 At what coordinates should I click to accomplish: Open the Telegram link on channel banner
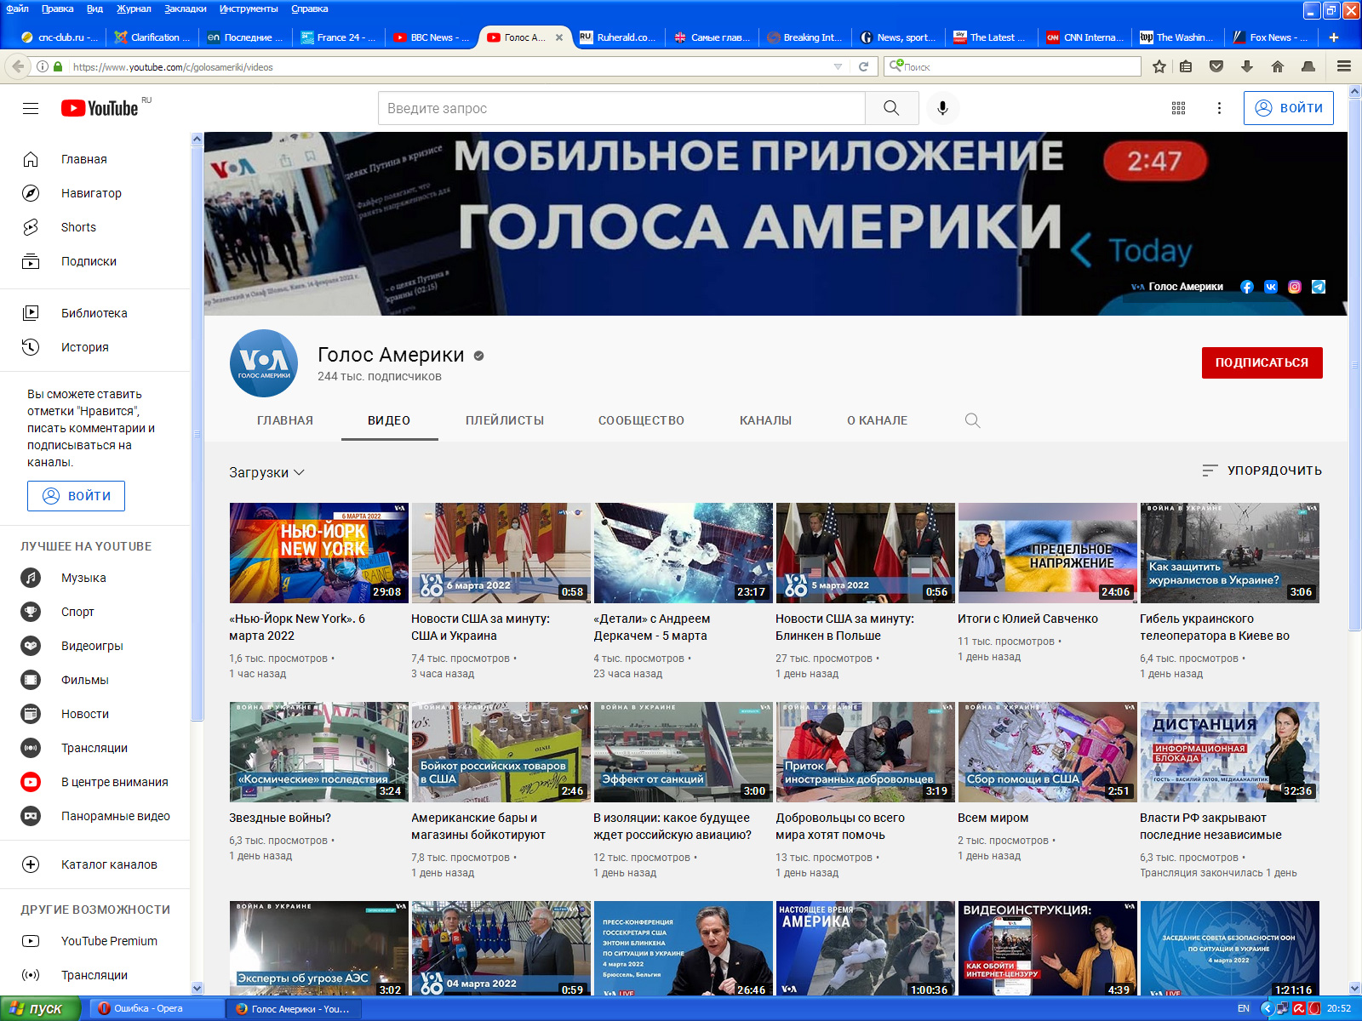(x=1318, y=287)
